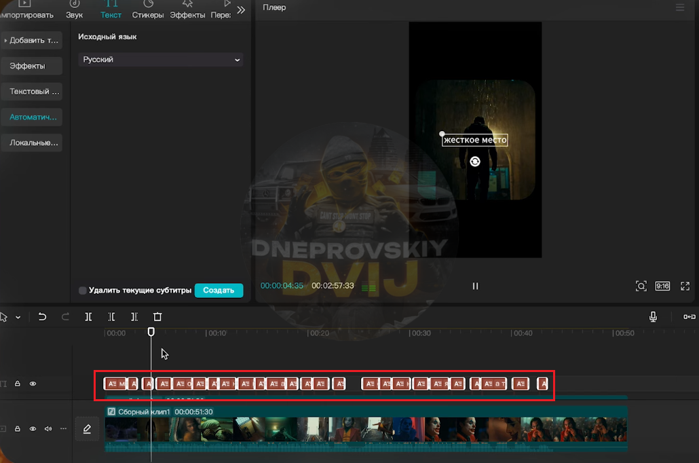Click the current time 00:00:04:35
Image resolution: width=699 pixels, height=463 pixels.
tap(282, 286)
